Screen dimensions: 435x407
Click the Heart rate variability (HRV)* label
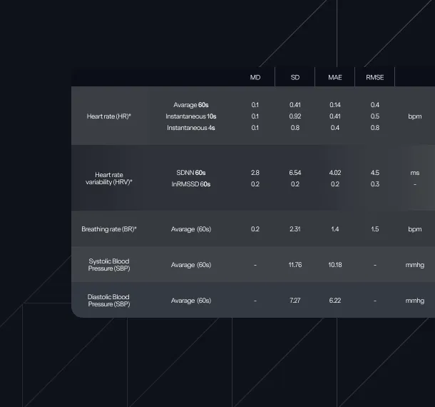(108, 179)
